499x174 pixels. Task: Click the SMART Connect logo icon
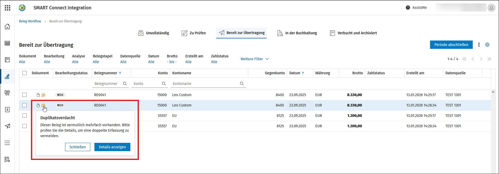[22, 8]
